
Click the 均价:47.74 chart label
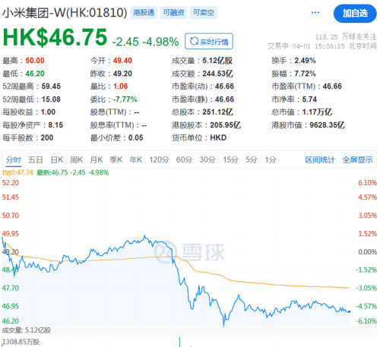point(17,172)
